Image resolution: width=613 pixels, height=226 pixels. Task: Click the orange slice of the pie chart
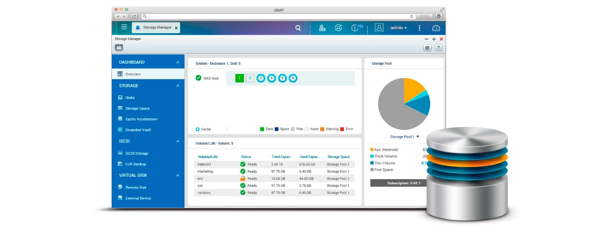click(x=414, y=88)
